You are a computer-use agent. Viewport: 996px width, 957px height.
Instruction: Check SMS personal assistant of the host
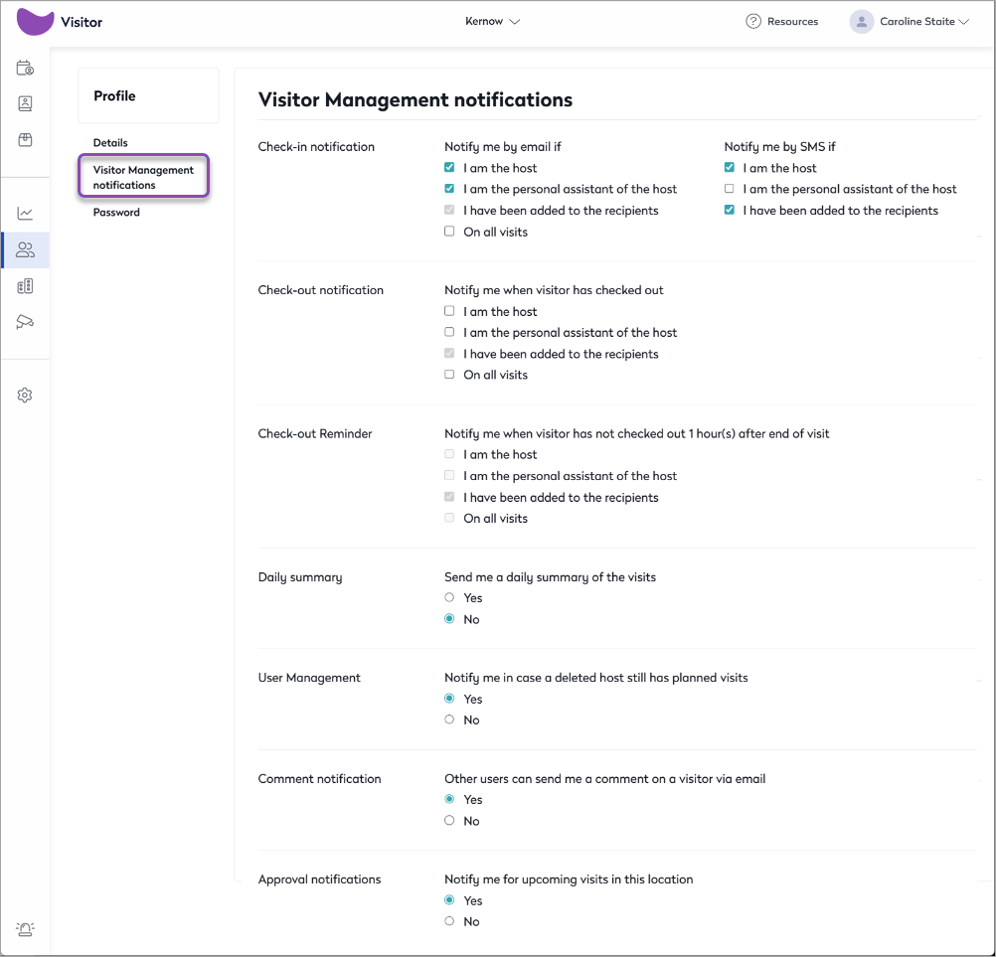[730, 188]
